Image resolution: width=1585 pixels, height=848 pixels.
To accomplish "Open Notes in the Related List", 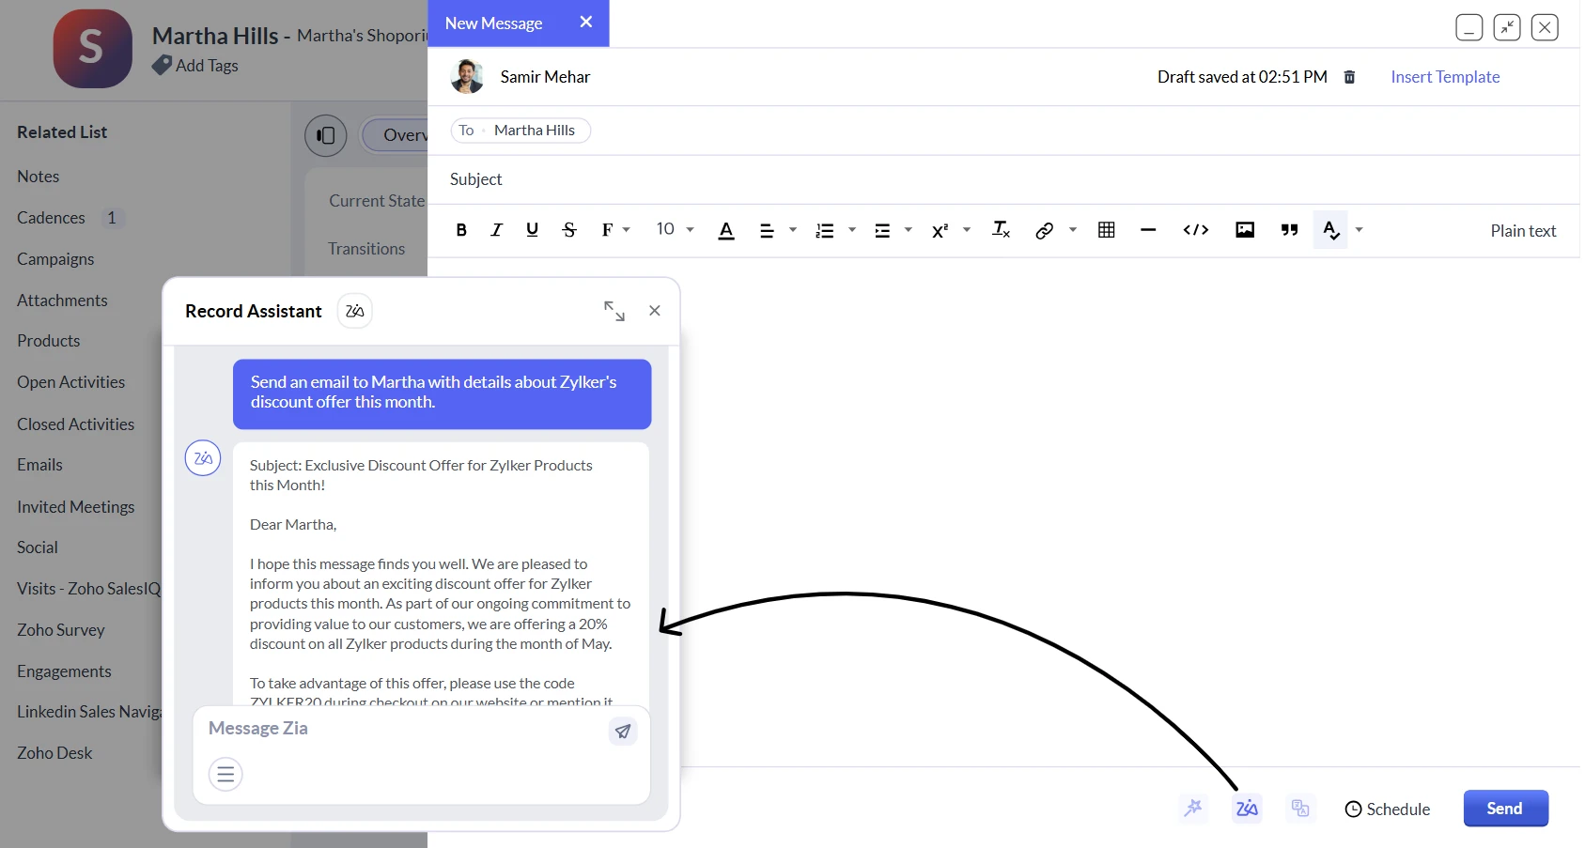I will click(x=39, y=177).
